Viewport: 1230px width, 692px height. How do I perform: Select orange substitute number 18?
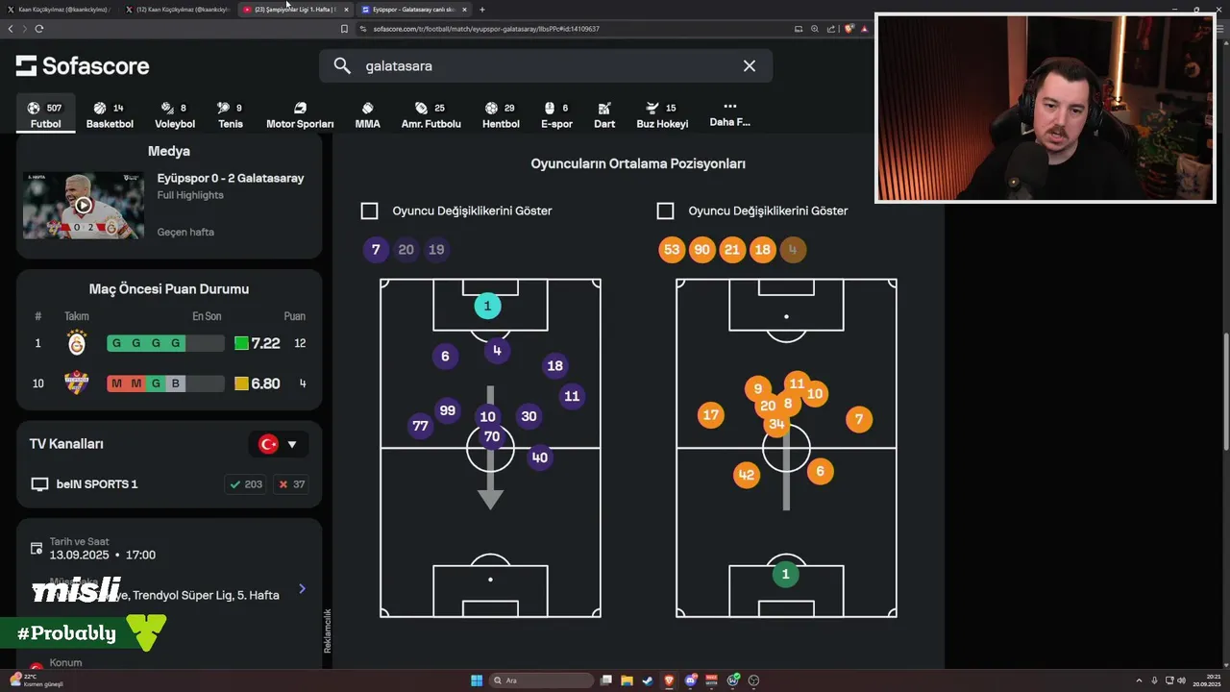(762, 249)
